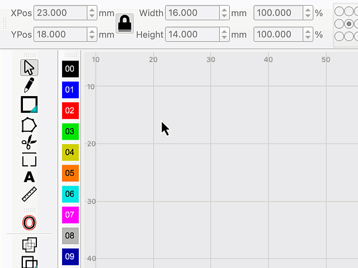The width and height of the screenshot is (358, 268).
Task: Choose the pencil Draw Lines tool
Action: coord(29,85)
